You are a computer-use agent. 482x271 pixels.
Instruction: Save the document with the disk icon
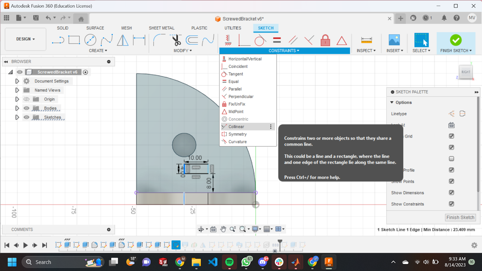[x=36, y=18]
